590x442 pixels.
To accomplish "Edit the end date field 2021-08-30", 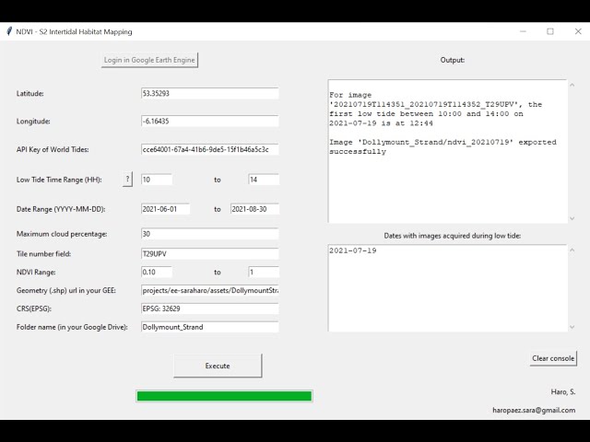I will coord(254,209).
